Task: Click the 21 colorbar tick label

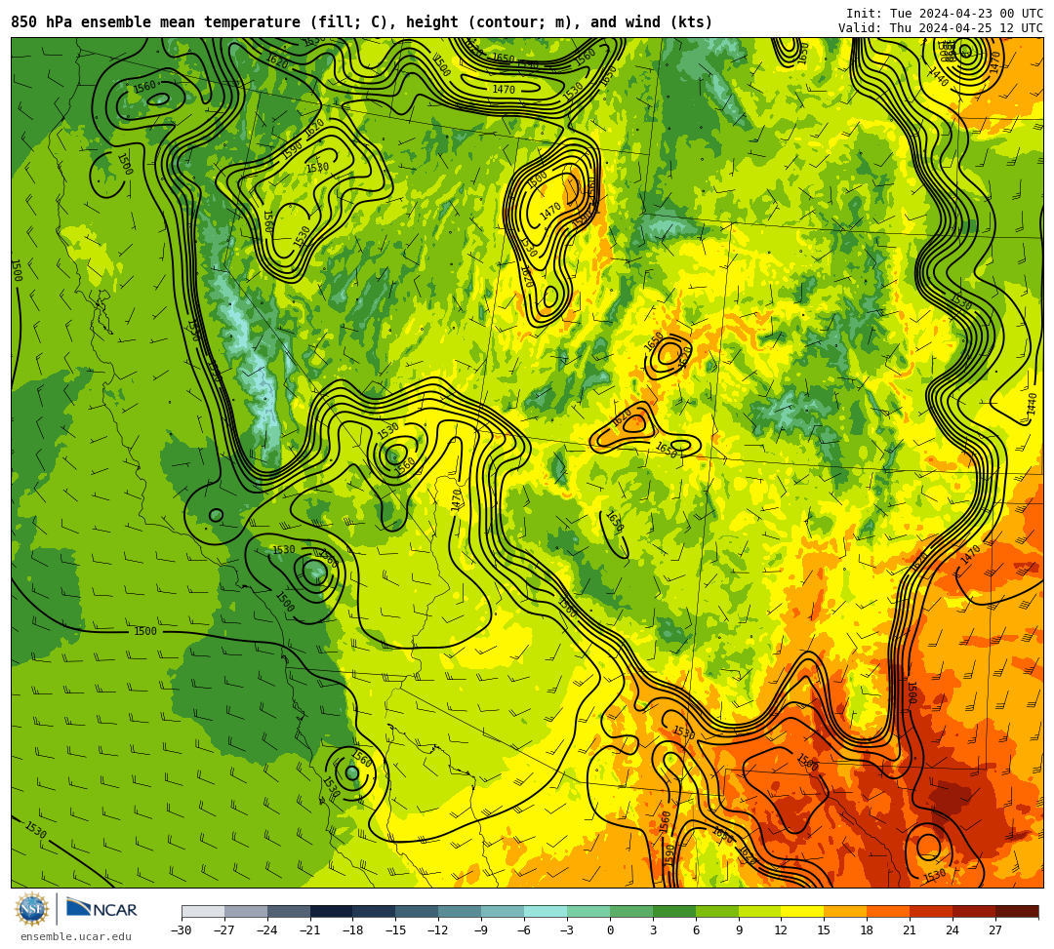Action: (x=911, y=930)
